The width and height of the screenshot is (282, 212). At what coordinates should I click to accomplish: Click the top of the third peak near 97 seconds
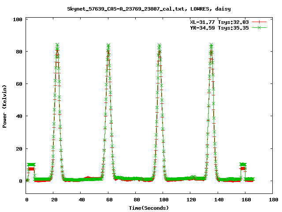[160, 45]
